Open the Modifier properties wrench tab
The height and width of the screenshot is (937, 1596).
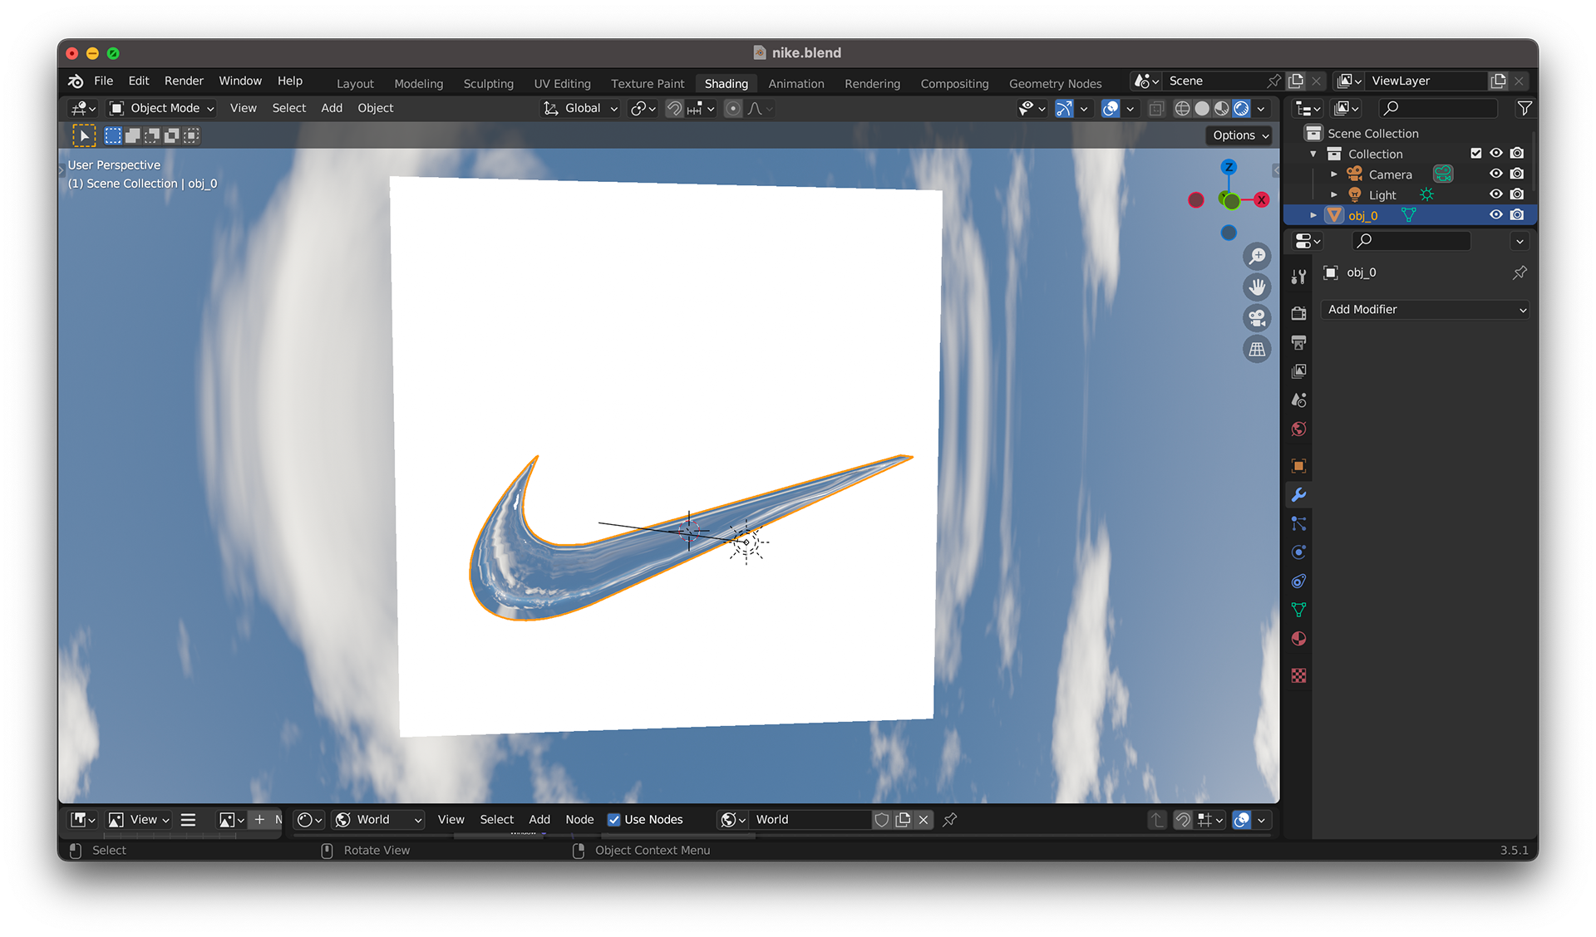[x=1298, y=495]
